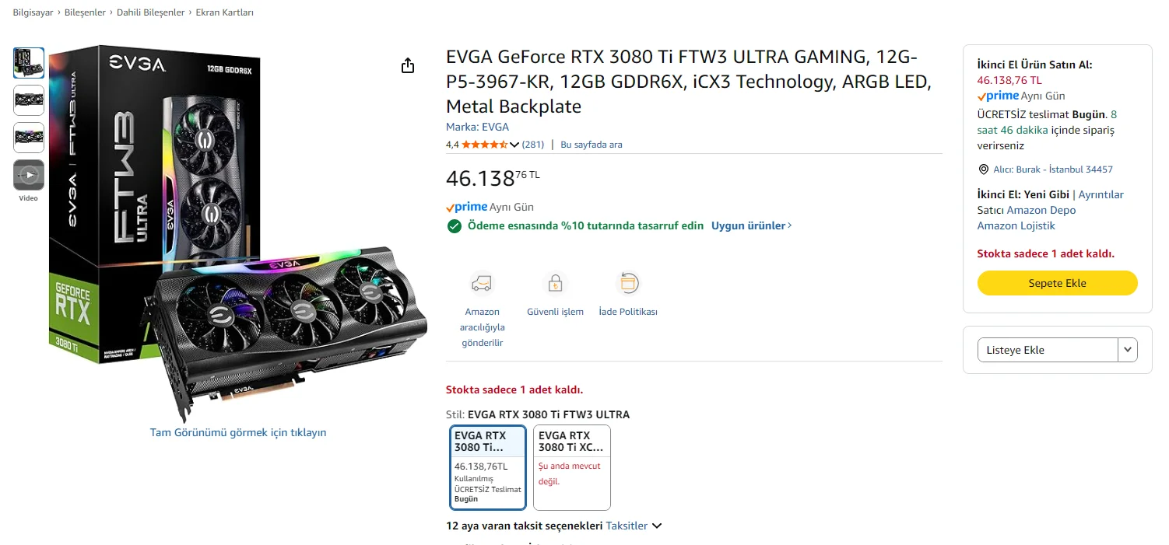Image resolution: width=1169 pixels, height=545 pixels.
Task: Click the secure transaction lock icon
Action: click(x=555, y=283)
